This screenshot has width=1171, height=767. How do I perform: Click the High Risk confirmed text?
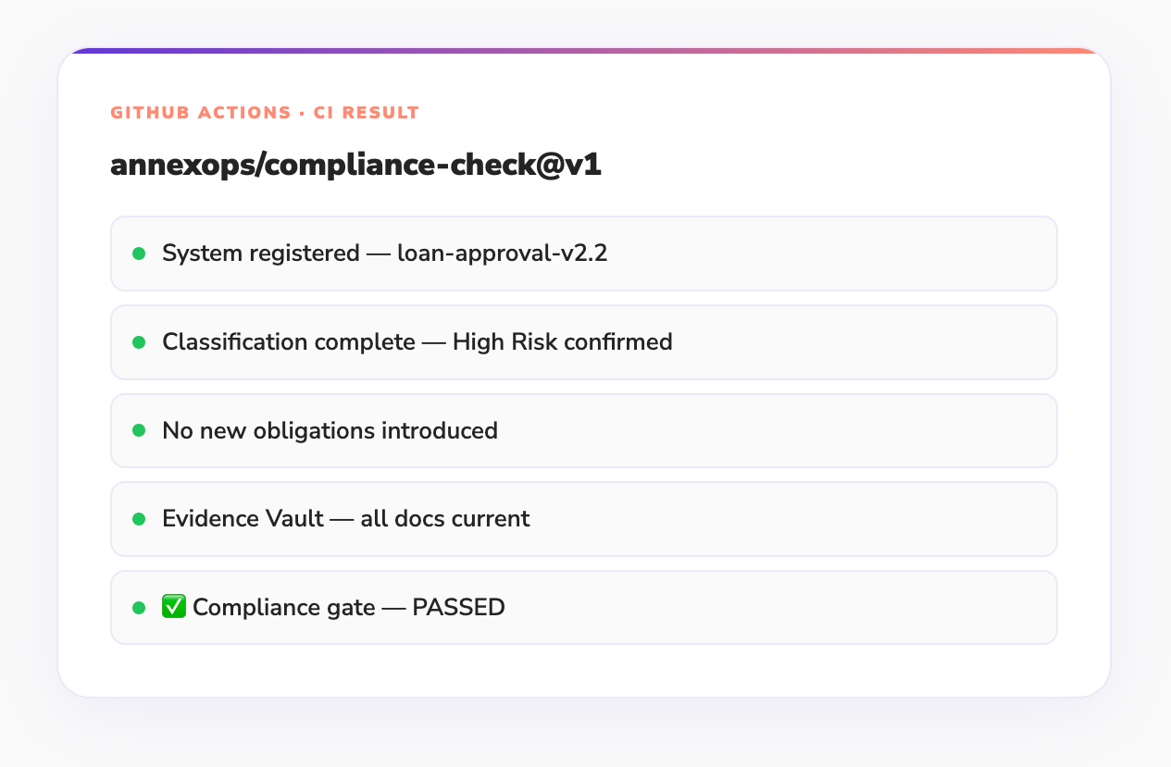(562, 342)
